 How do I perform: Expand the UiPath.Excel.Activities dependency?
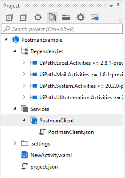click(24, 63)
